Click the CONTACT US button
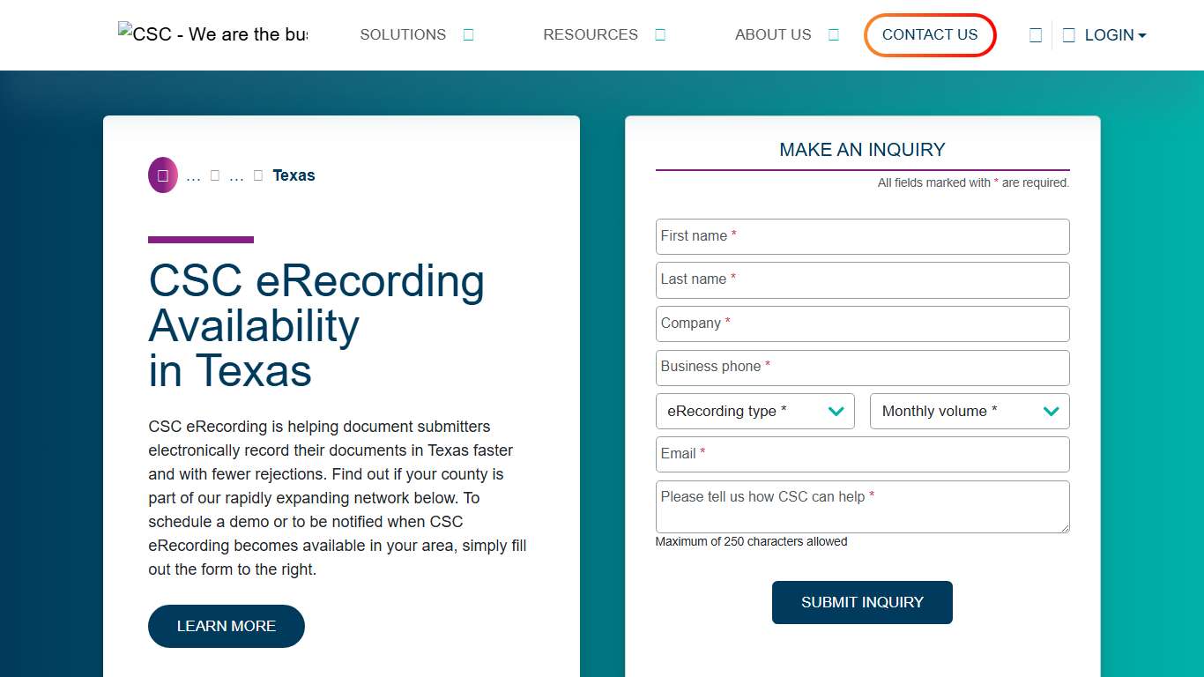 pos(930,34)
